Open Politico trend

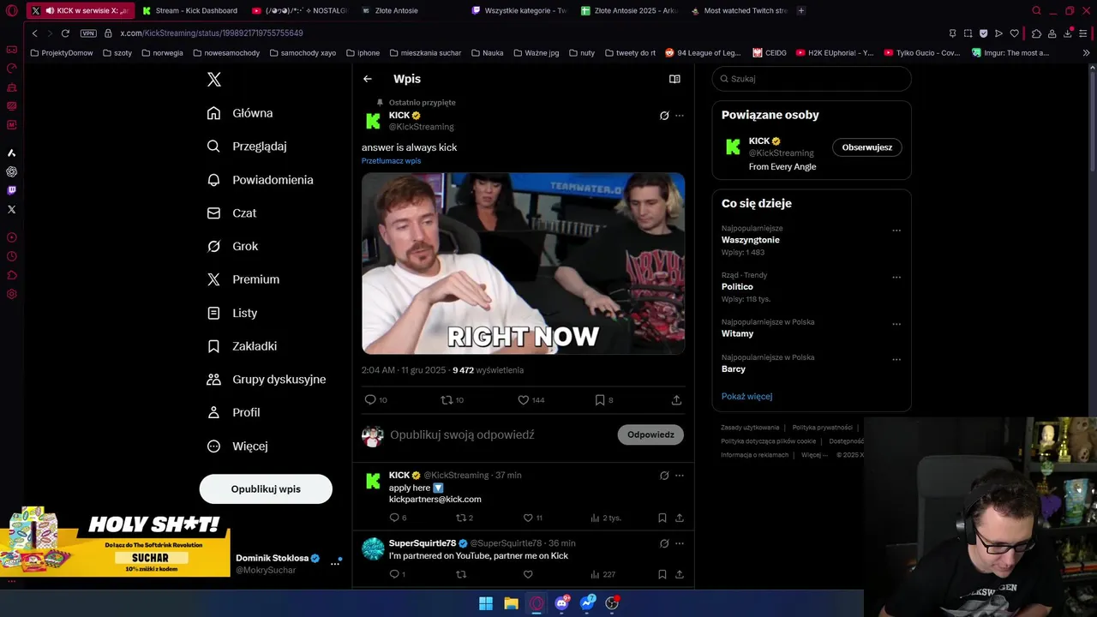click(737, 287)
